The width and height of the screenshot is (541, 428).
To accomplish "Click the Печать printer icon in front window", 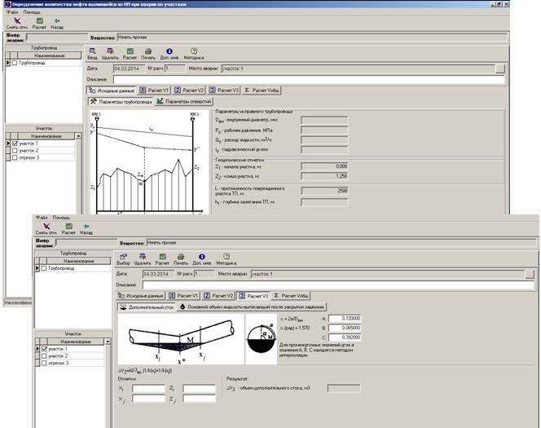I will coord(181,256).
